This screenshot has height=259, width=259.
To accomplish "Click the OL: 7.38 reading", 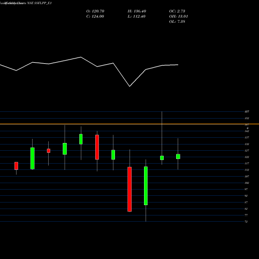I will coord(177,22).
